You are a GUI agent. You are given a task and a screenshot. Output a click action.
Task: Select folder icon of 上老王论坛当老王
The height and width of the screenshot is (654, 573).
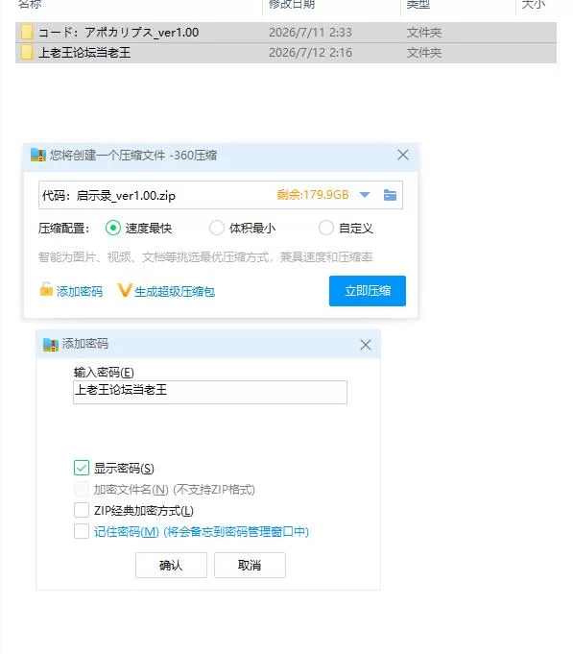point(27,53)
